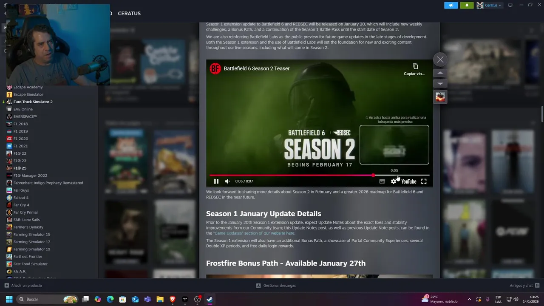
Task: Go to next news item arrow
Action: pyautogui.click(x=440, y=84)
